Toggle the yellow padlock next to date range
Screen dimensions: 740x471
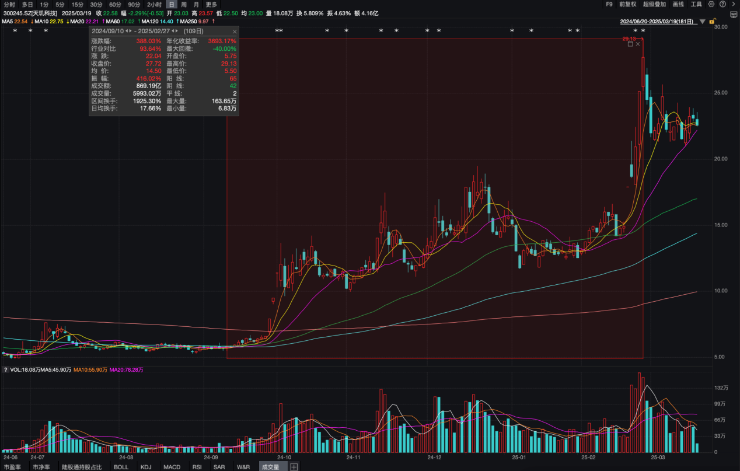click(x=713, y=22)
